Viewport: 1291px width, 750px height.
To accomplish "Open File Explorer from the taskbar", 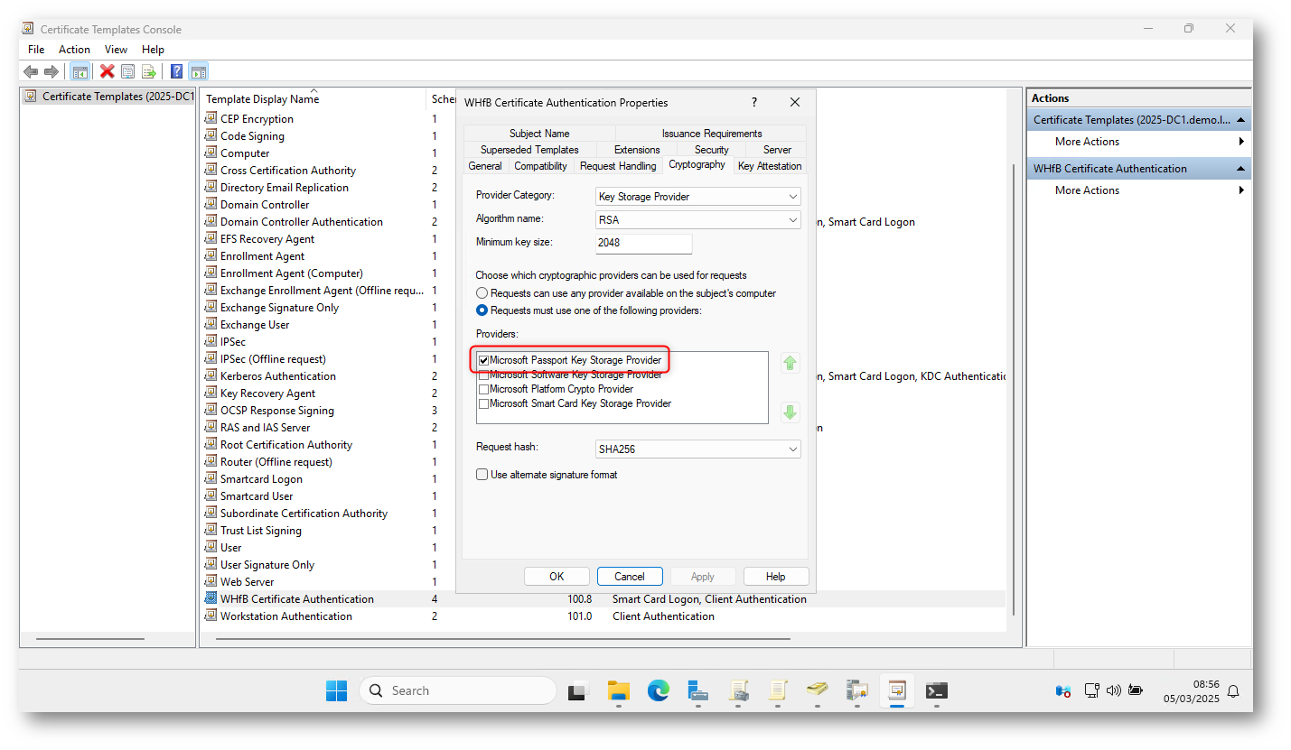I will (x=618, y=691).
